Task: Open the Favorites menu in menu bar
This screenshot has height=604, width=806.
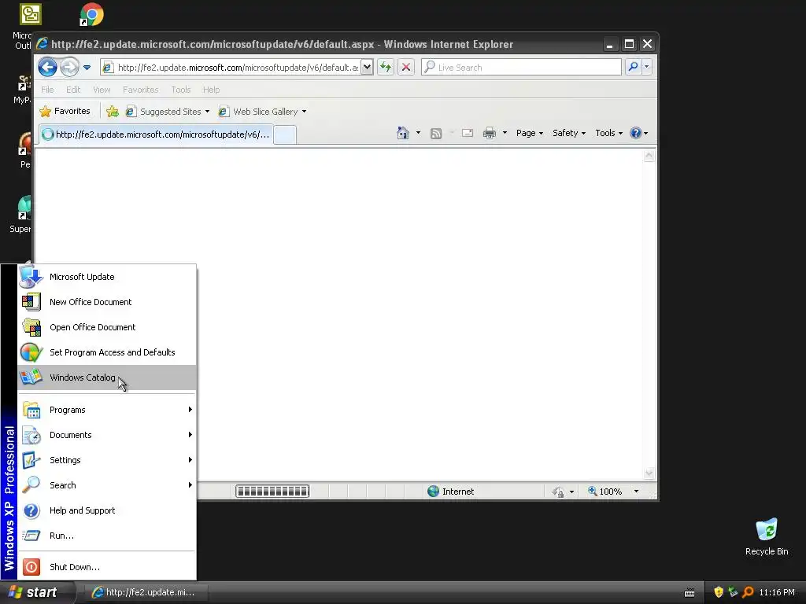Action: pyautogui.click(x=140, y=90)
